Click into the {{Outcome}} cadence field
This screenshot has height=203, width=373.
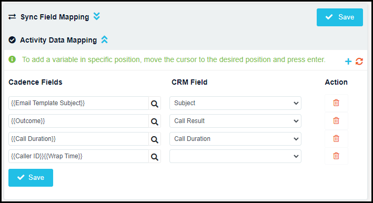pos(78,121)
